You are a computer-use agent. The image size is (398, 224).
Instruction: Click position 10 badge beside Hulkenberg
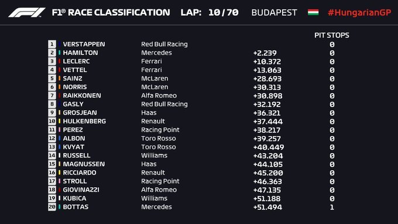[52, 121]
